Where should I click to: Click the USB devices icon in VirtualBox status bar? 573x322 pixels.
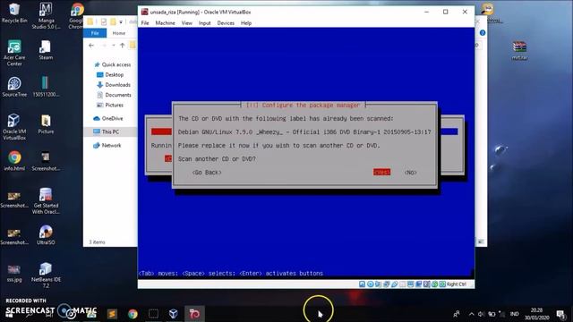(x=394, y=284)
